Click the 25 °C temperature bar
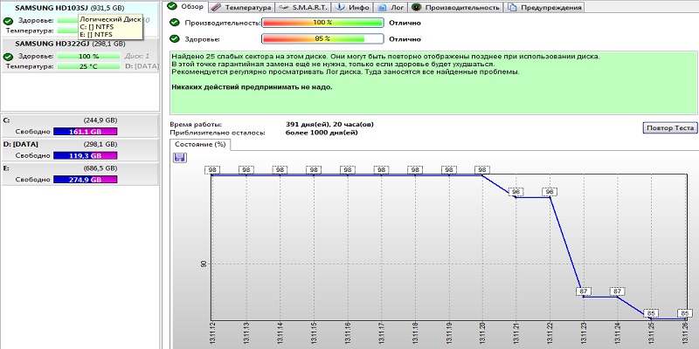Viewport: 699px width, 349px height. (x=89, y=66)
